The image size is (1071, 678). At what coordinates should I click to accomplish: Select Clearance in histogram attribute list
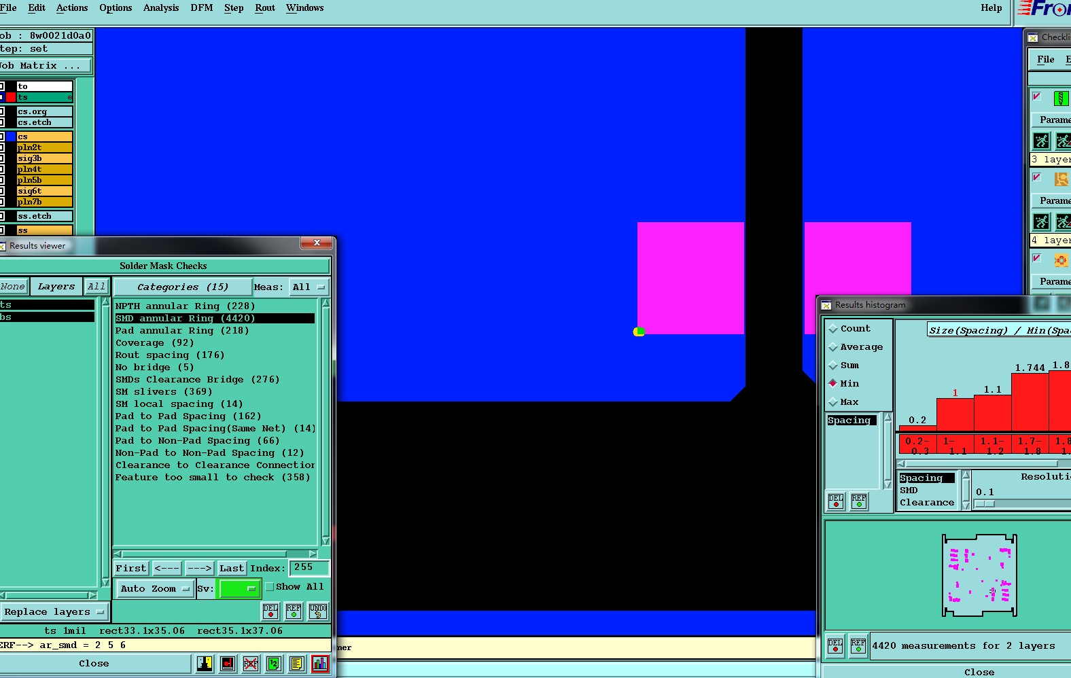[927, 503]
